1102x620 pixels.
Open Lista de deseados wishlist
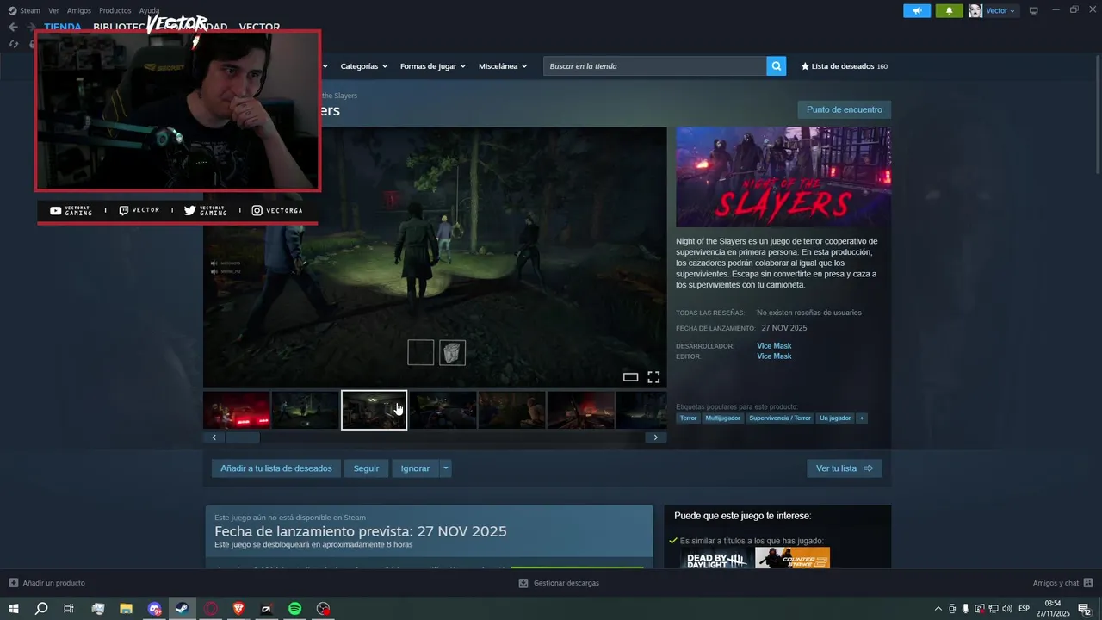point(844,66)
